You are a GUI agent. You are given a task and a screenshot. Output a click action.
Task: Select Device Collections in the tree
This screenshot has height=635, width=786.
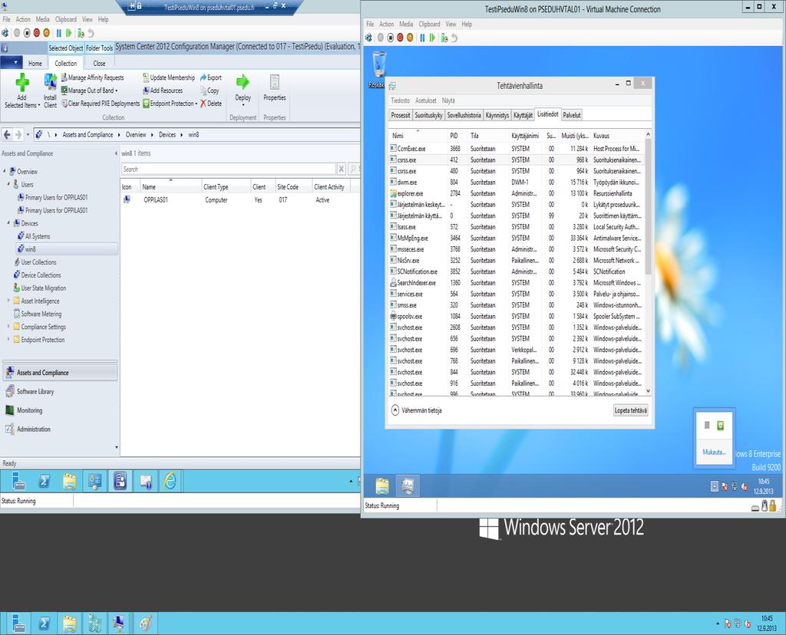pos(41,275)
